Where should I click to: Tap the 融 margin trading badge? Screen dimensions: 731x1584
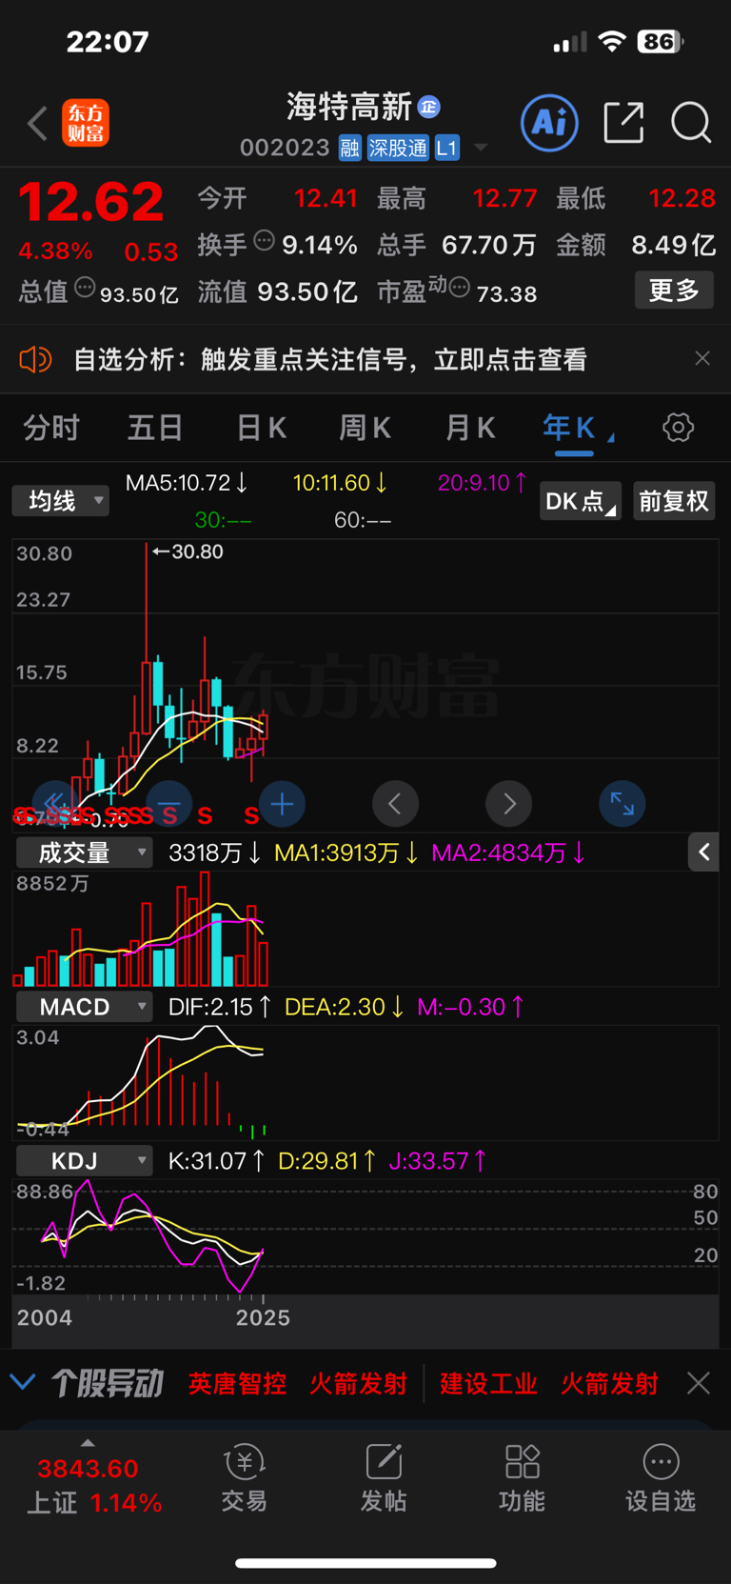[350, 148]
